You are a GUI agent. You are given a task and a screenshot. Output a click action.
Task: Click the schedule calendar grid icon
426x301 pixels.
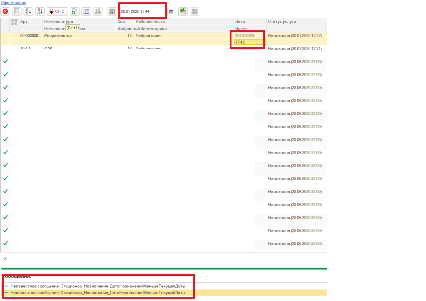(183, 11)
